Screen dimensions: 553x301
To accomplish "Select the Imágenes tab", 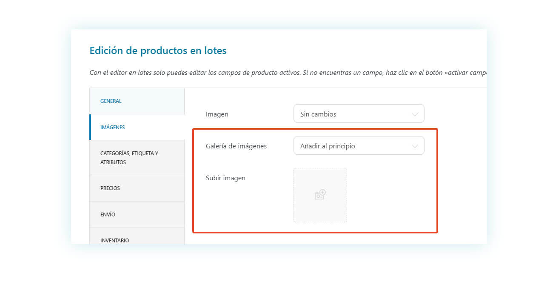I will (137, 127).
